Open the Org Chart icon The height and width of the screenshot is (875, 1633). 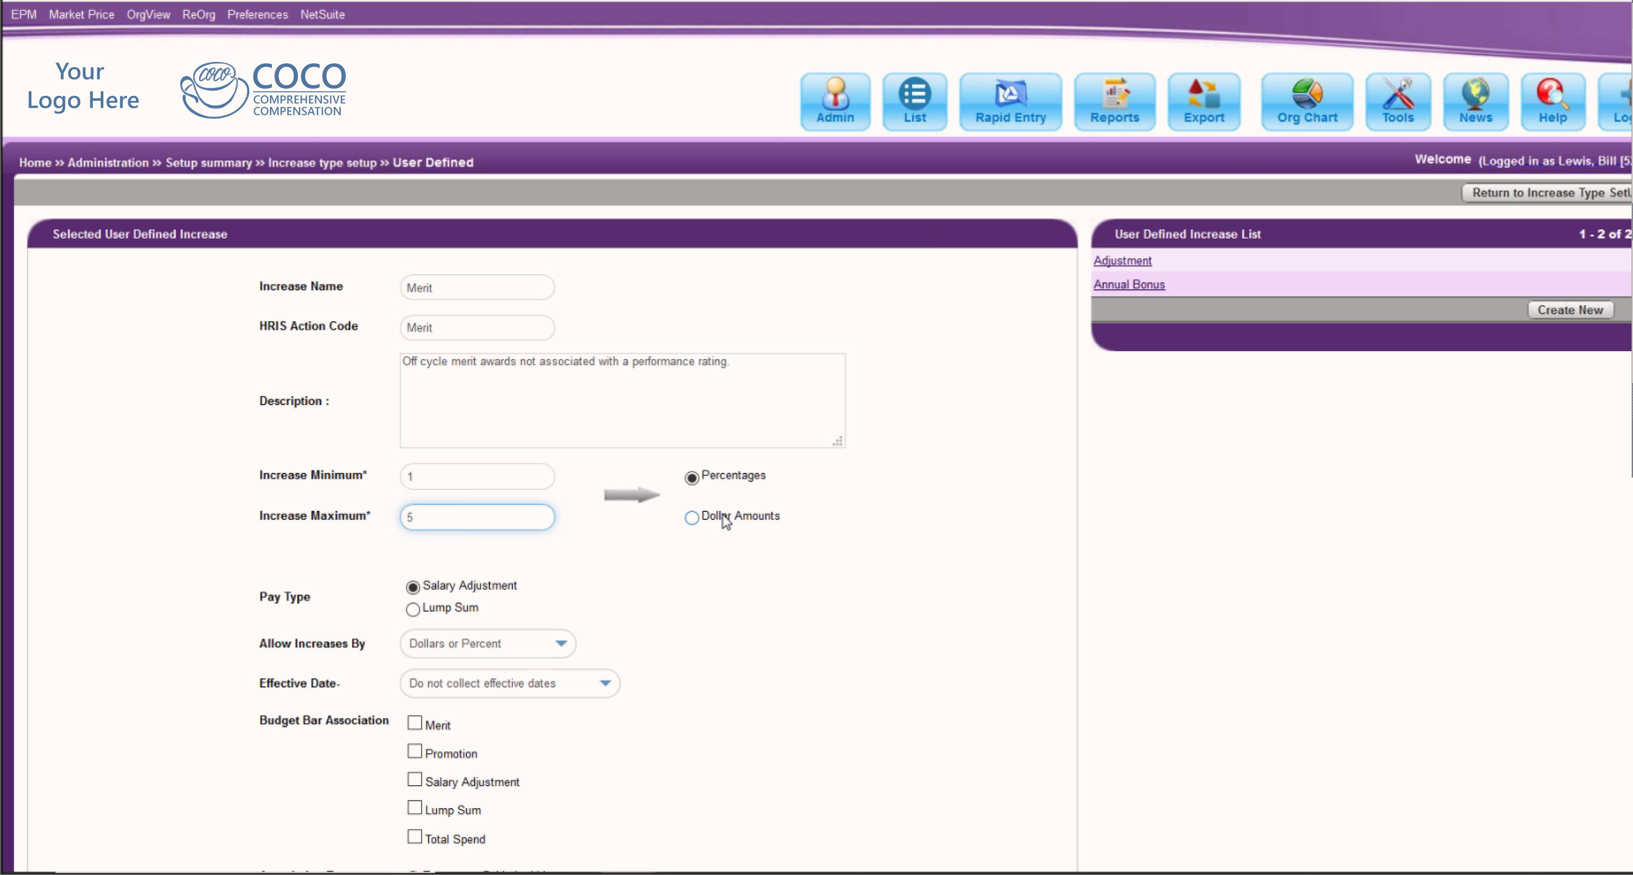1307,101
